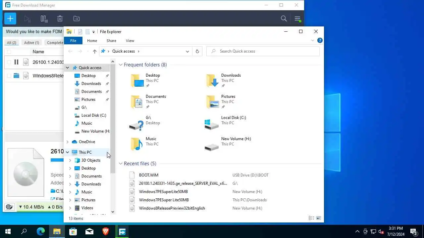Open the FDM hamburger main menu
This screenshot has height=238, width=424.
[297, 19]
